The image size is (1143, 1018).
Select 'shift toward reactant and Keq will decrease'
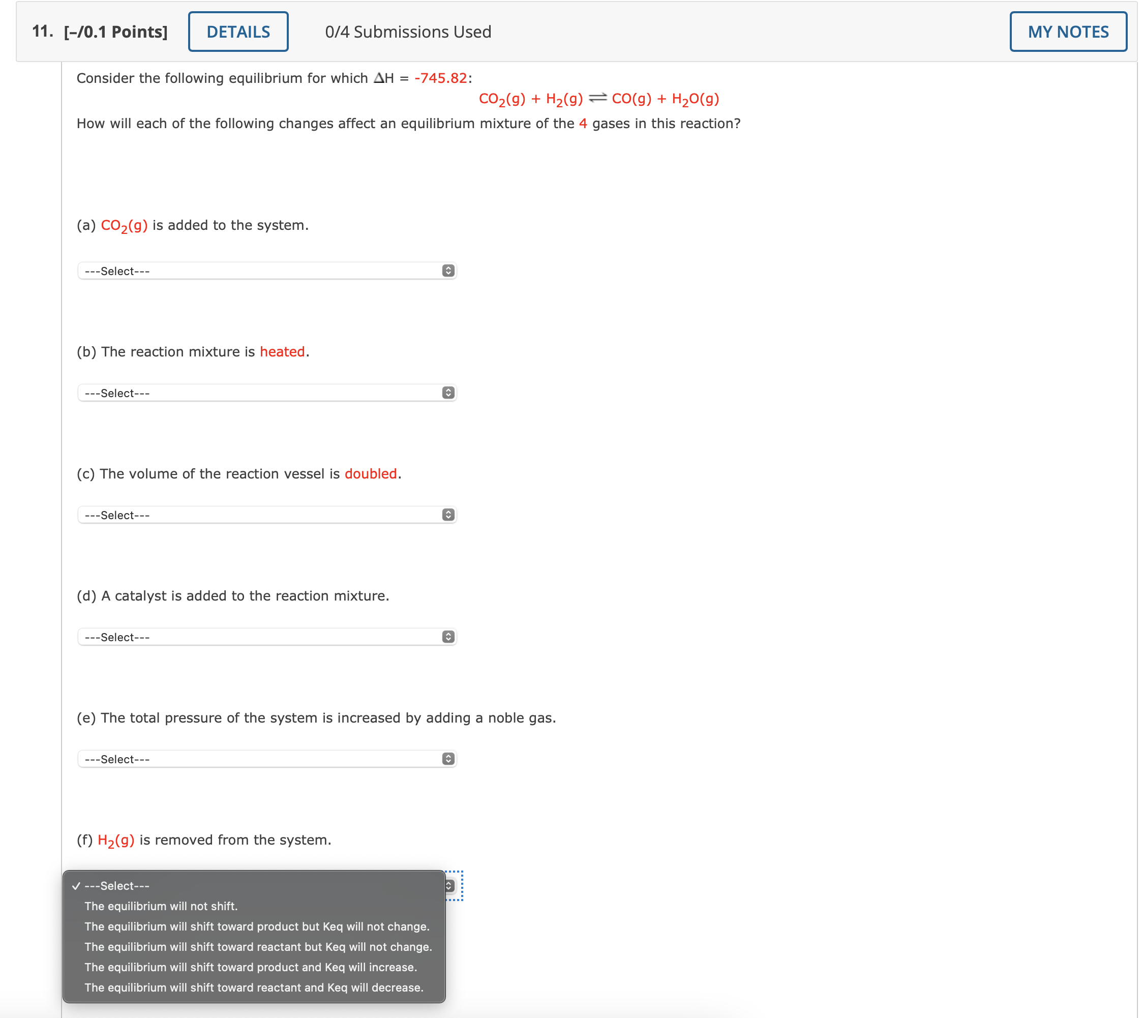tap(254, 987)
